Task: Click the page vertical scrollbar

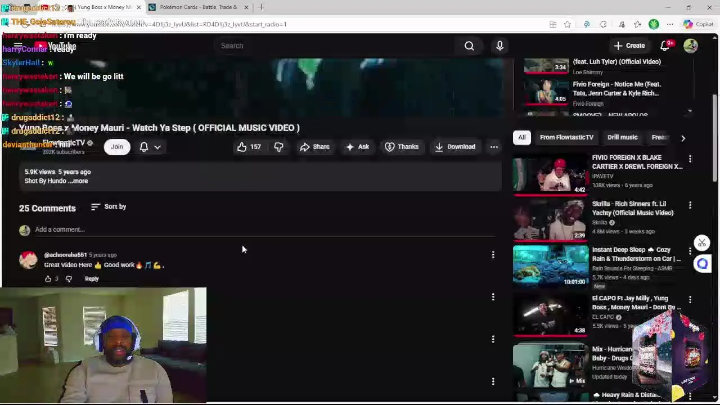Action: (715, 138)
